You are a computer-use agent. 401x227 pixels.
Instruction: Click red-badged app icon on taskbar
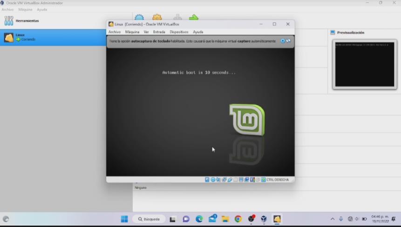coord(251,219)
